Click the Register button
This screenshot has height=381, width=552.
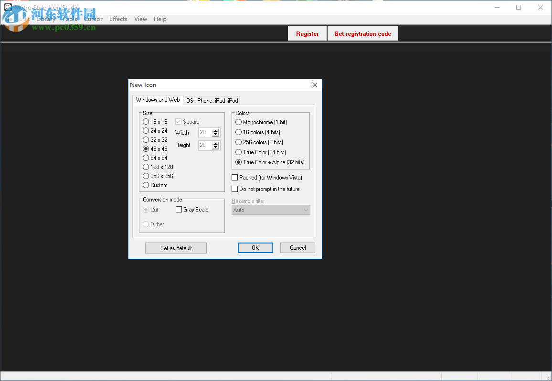308,34
